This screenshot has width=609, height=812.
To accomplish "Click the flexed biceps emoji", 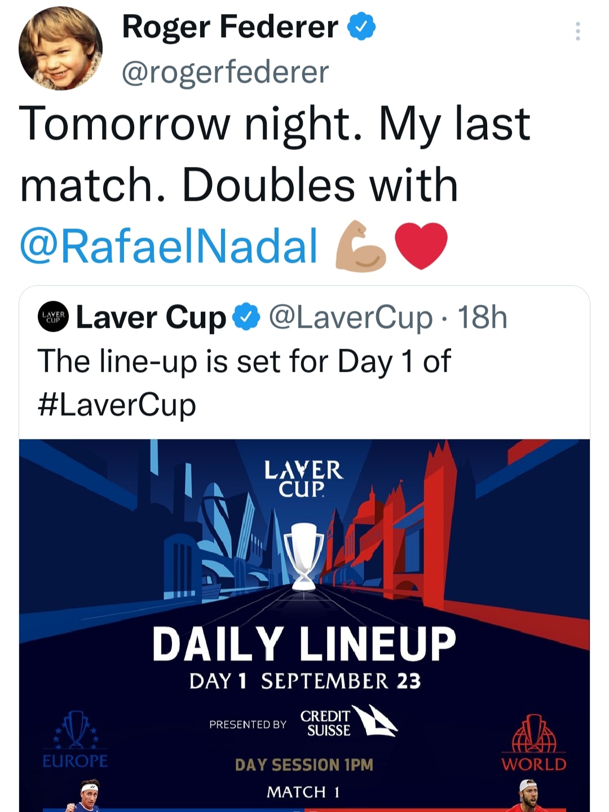I will click(x=361, y=247).
